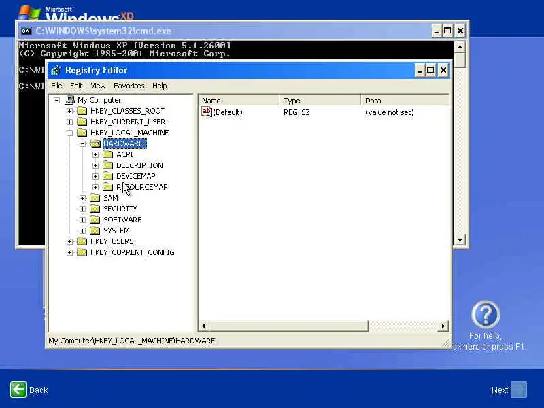The width and height of the screenshot is (544, 408).
Task: Expand the HKEY_CURRENT_USER node
Action: click(70, 122)
